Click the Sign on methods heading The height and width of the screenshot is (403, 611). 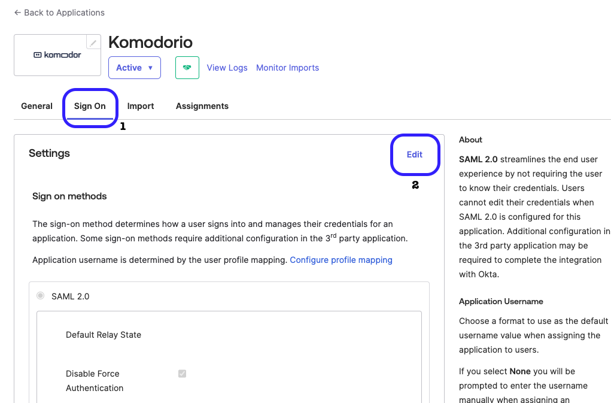coord(69,196)
